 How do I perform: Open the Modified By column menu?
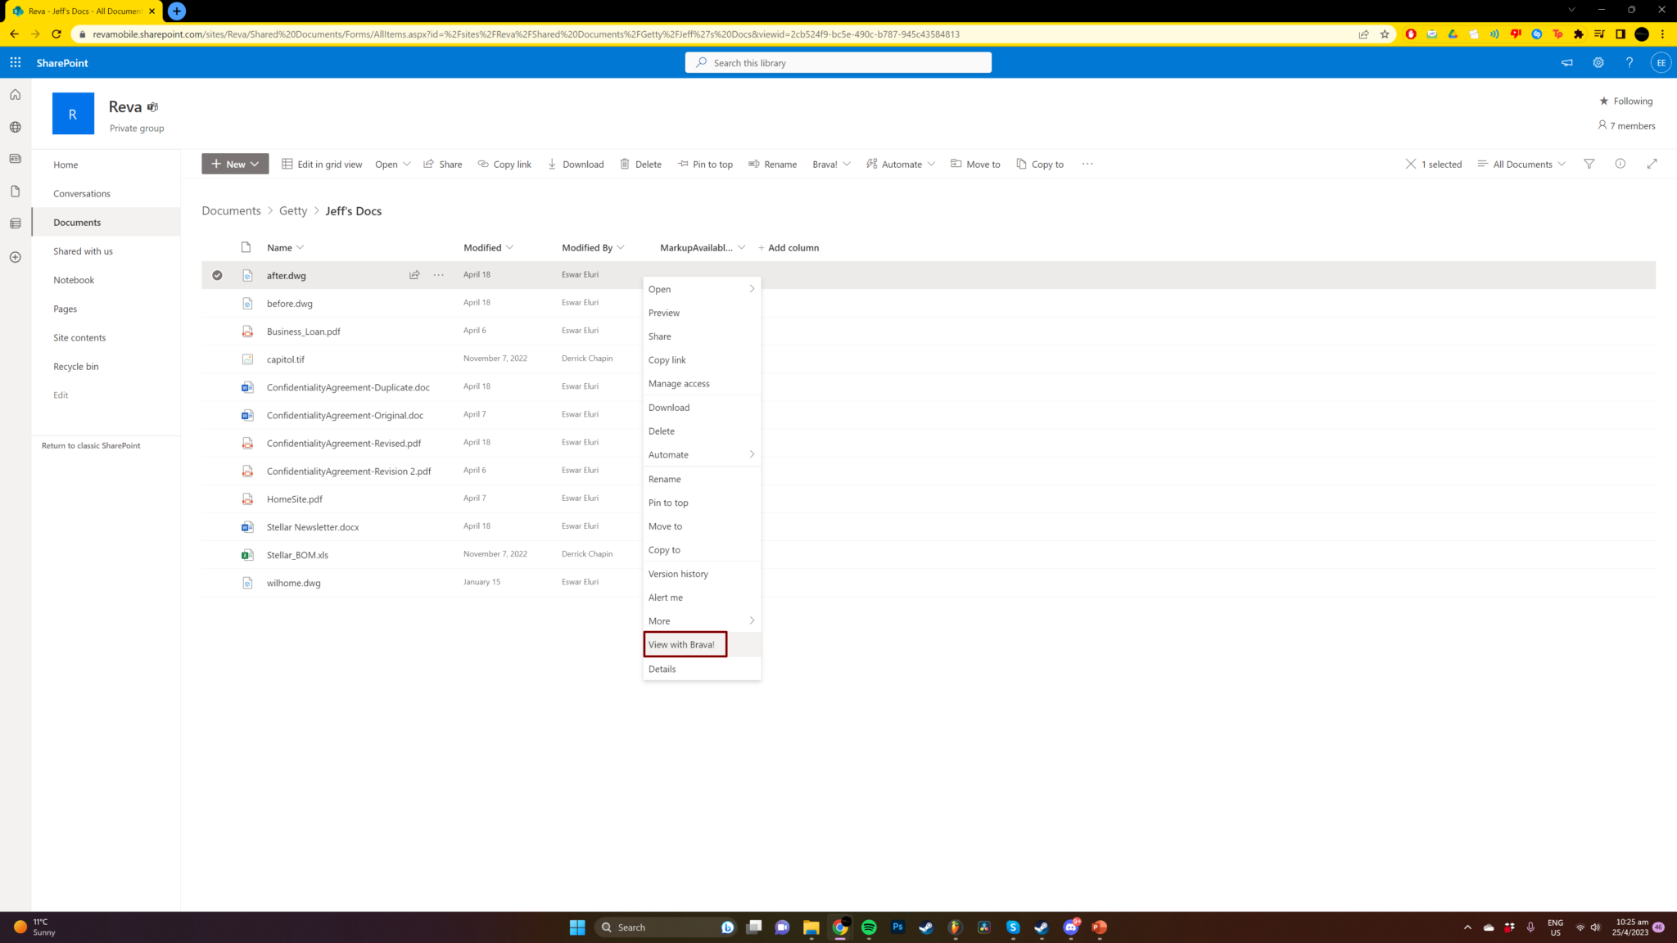593,247
